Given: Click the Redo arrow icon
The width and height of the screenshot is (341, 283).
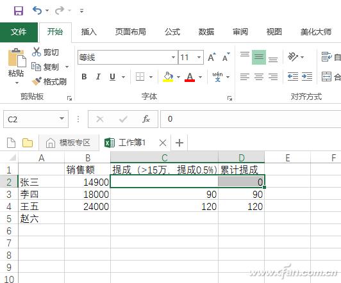Looking at the screenshot, I should tap(60, 10).
